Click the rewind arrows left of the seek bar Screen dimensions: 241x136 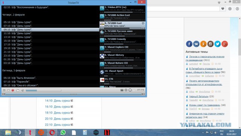tap(3, 94)
